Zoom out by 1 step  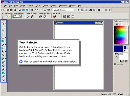[x=28, y=16]
